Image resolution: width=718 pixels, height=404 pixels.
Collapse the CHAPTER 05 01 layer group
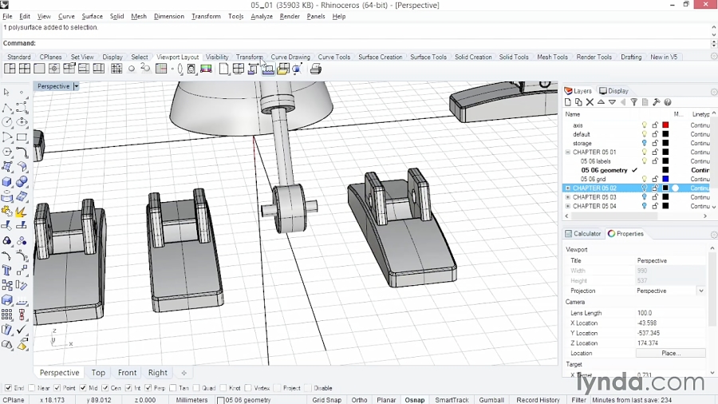tap(568, 152)
